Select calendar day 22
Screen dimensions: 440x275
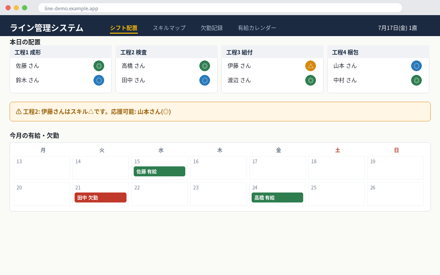tap(159, 194)
